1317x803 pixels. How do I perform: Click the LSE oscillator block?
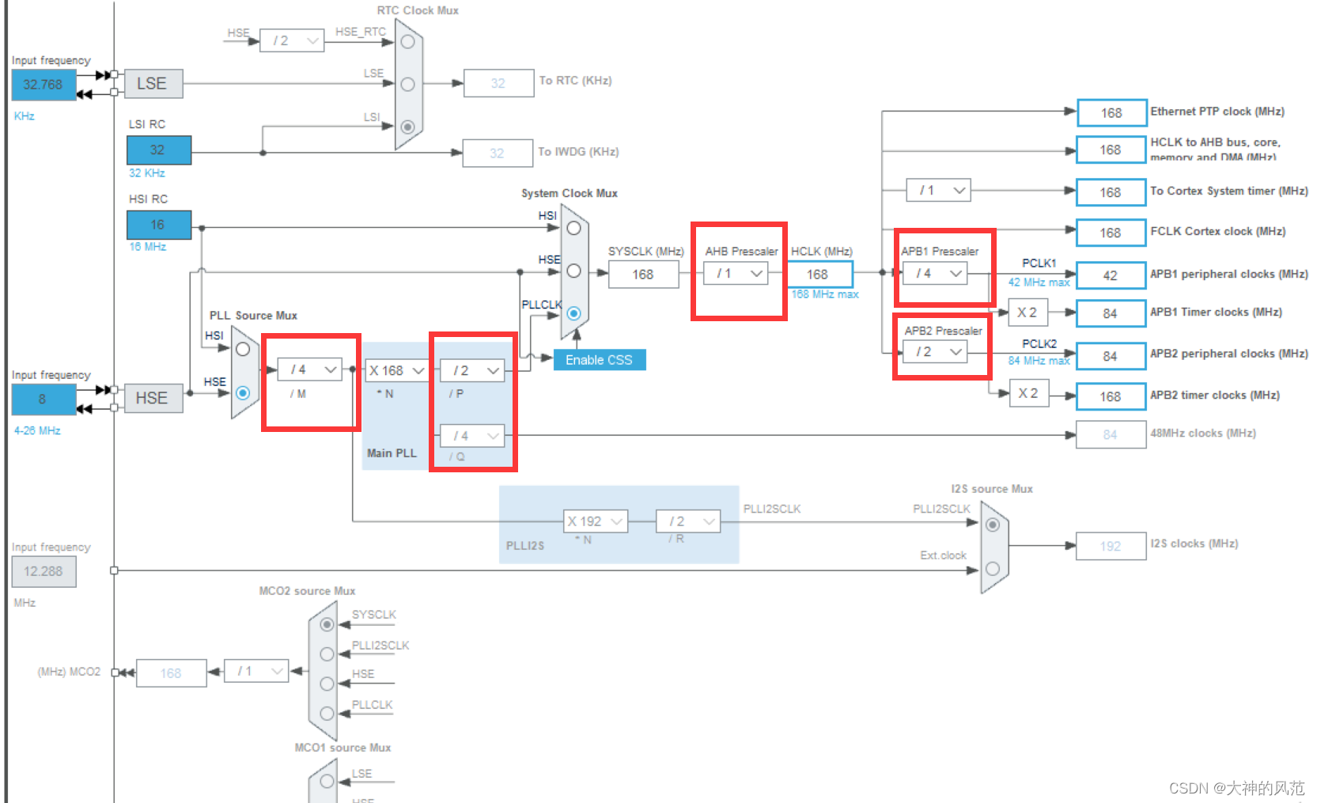click(153, 84)
